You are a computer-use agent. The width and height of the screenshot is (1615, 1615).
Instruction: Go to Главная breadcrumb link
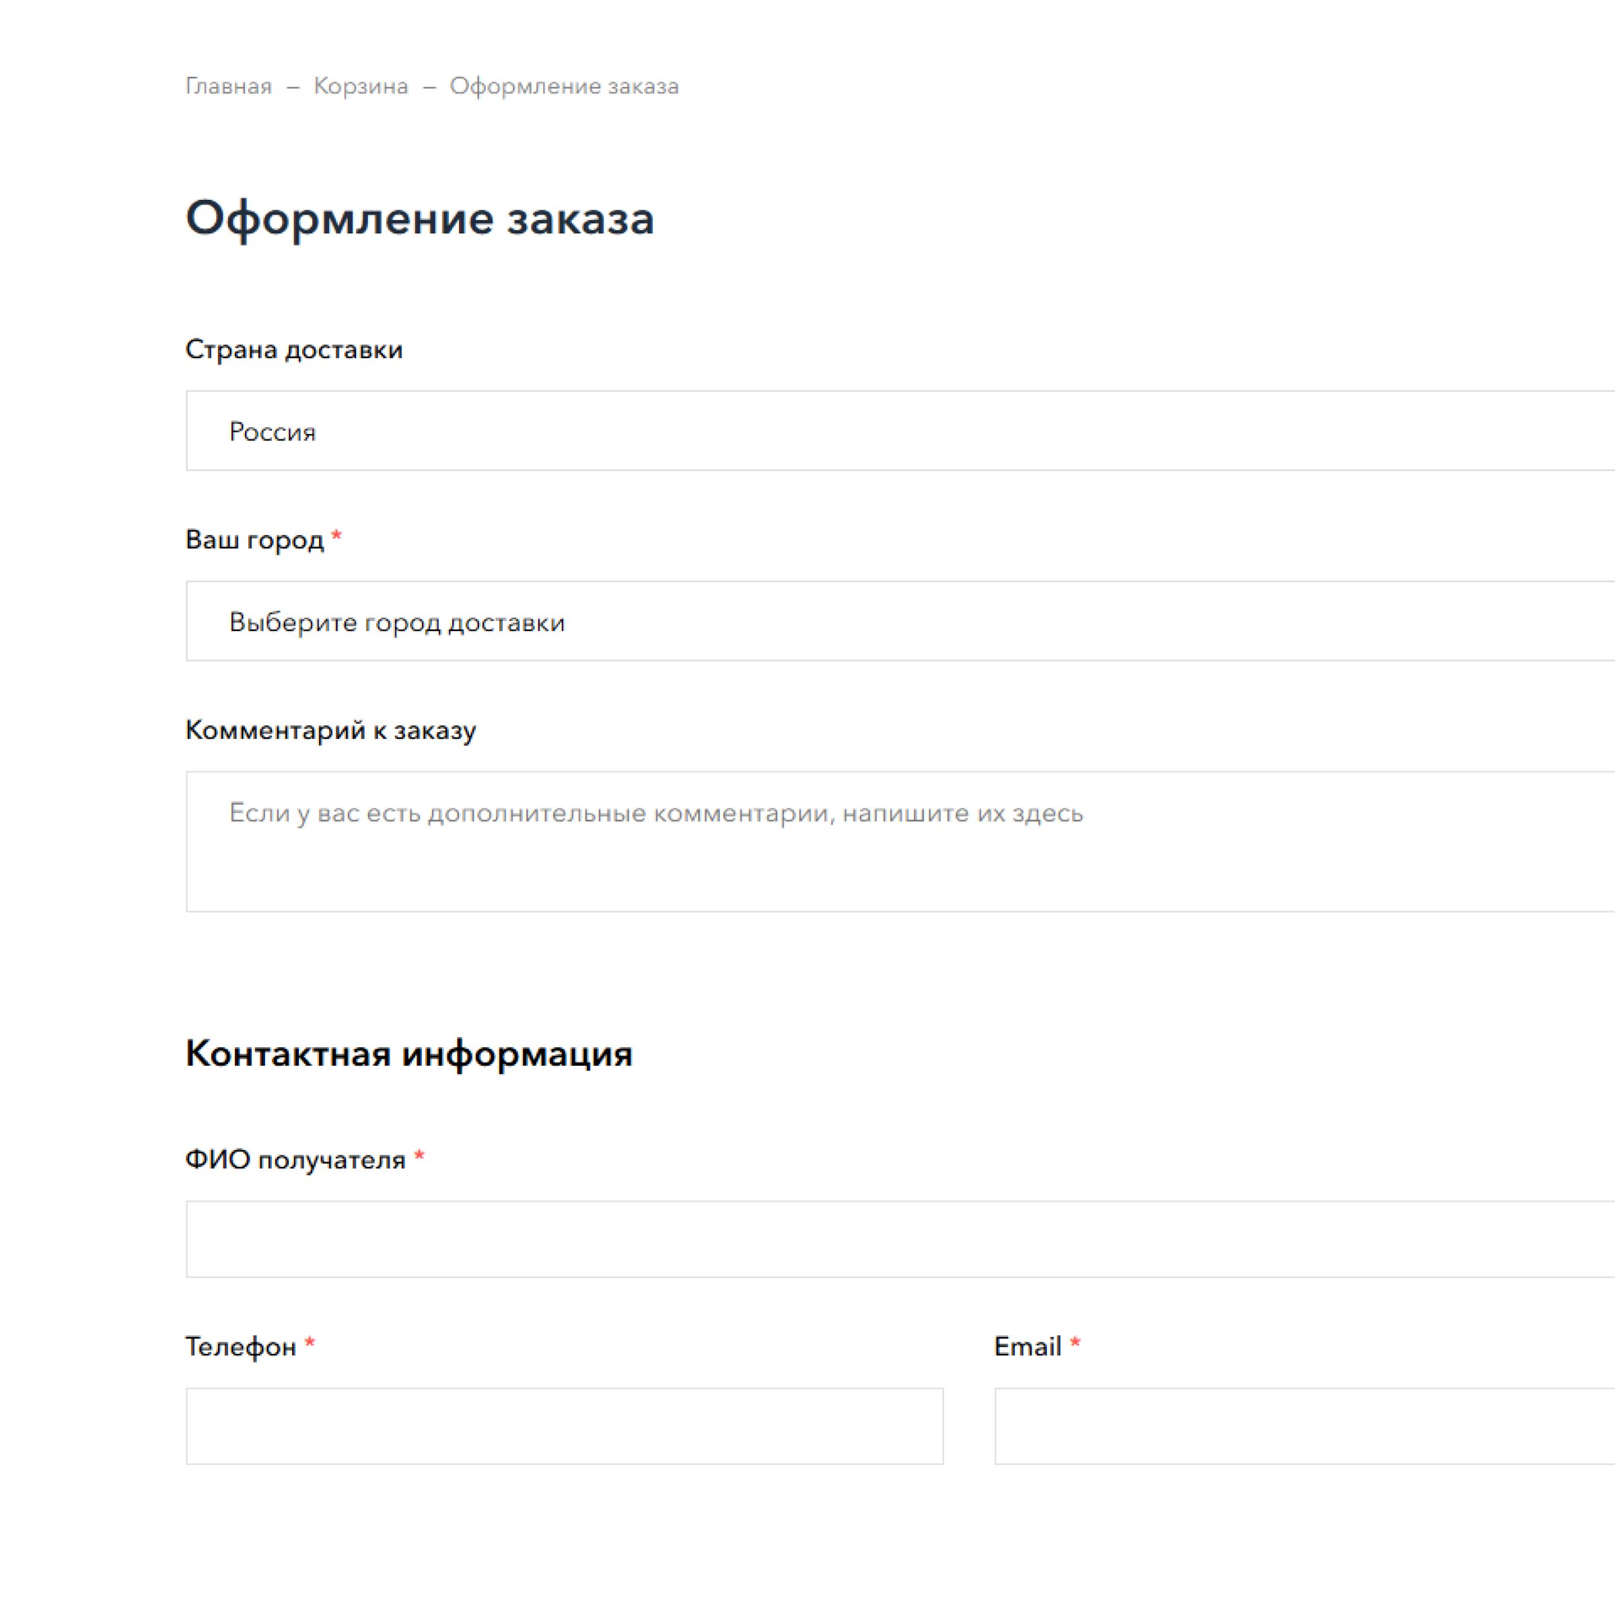[228, 86]
